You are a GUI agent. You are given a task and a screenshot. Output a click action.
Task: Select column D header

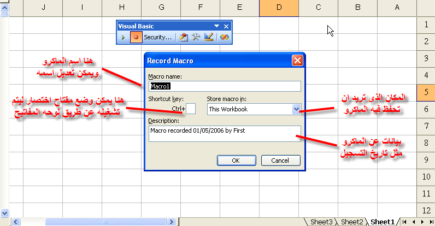(x=279, y=8)
